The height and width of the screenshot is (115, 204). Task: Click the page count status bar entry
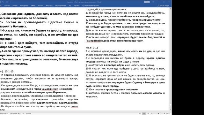click(4, 114)
